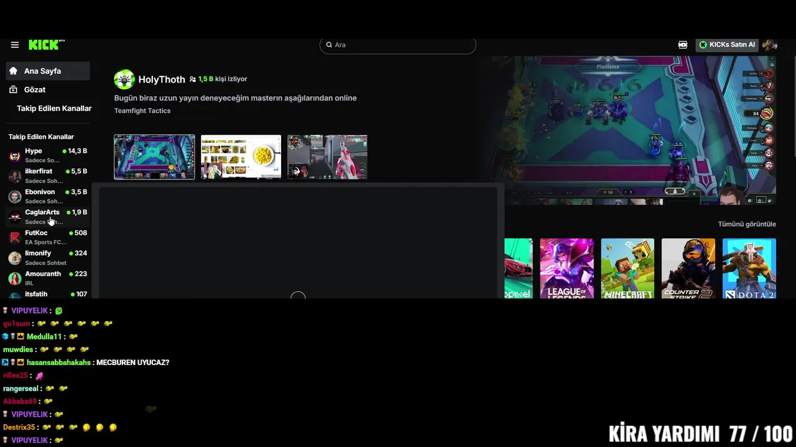
Task: Click CaglarArts channel avatar
Action: (x=15, y=217)
